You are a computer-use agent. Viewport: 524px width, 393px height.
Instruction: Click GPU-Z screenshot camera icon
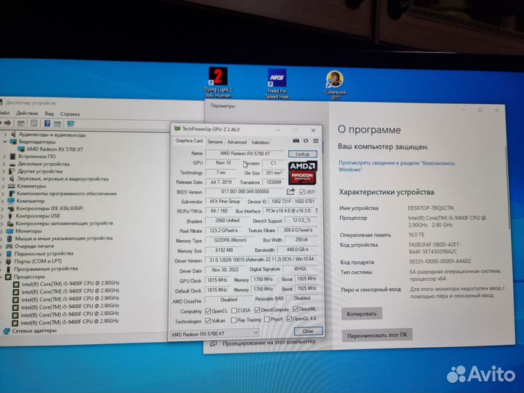(x=295, y=141)
